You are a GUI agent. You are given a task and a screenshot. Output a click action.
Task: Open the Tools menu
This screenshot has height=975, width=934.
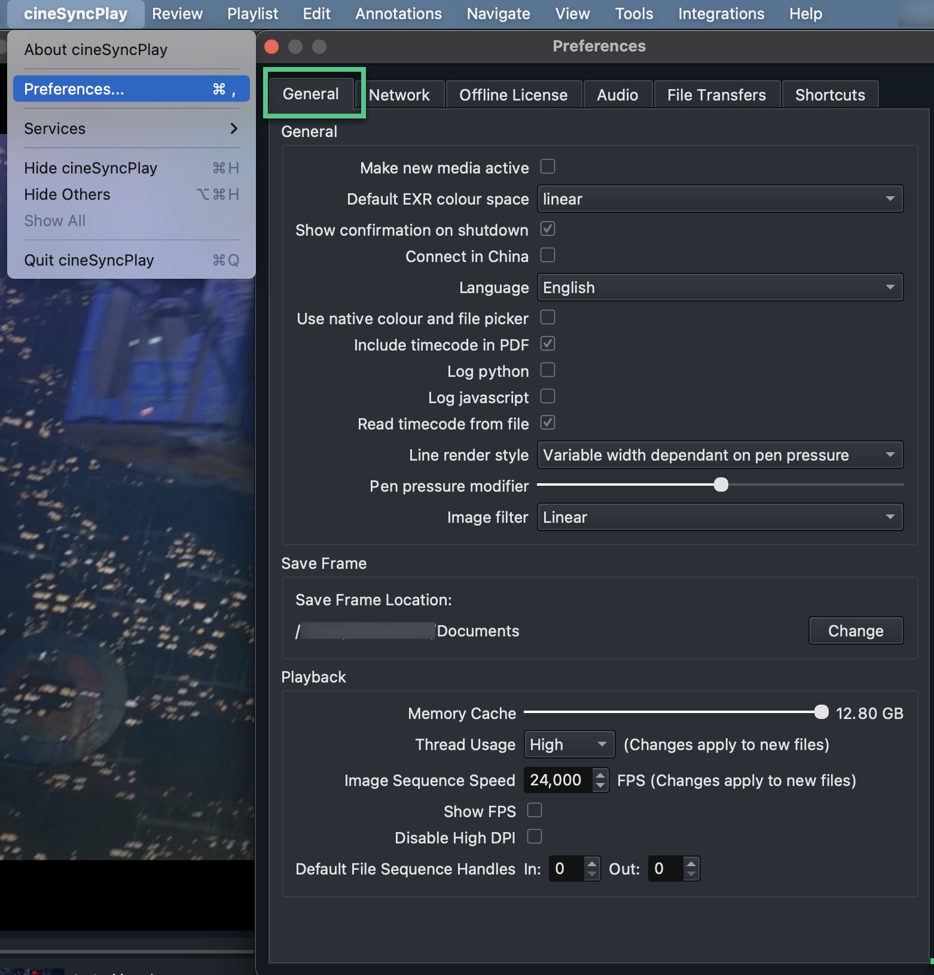pyautogui.click(x=634, y=14)
